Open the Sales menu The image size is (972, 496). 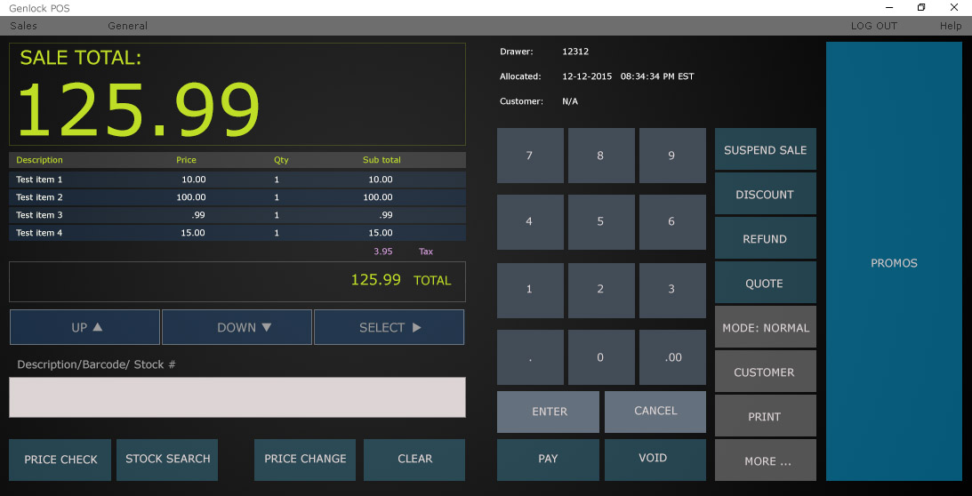[24, 26]
